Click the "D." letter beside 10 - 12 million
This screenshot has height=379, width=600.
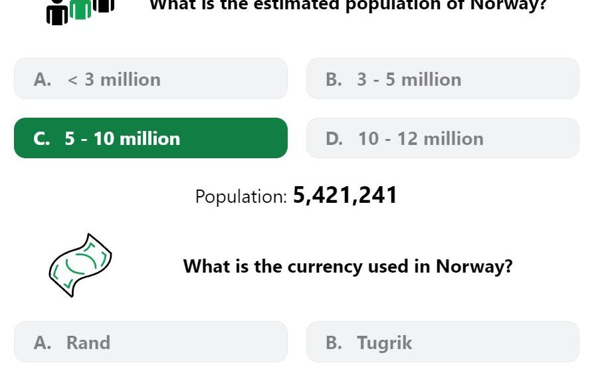pos(334,138)
